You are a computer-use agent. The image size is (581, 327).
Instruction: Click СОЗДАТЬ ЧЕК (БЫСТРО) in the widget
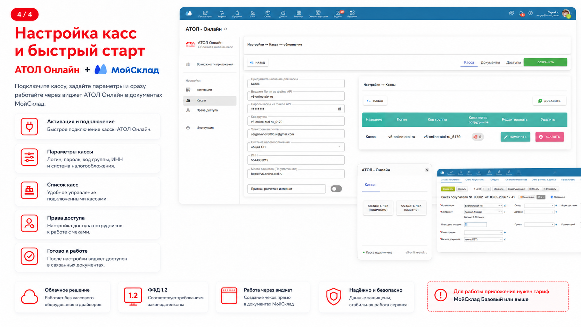[x=411, y=208]
